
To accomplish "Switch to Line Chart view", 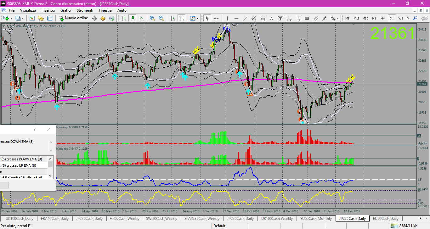I will [x=141, y=18].
